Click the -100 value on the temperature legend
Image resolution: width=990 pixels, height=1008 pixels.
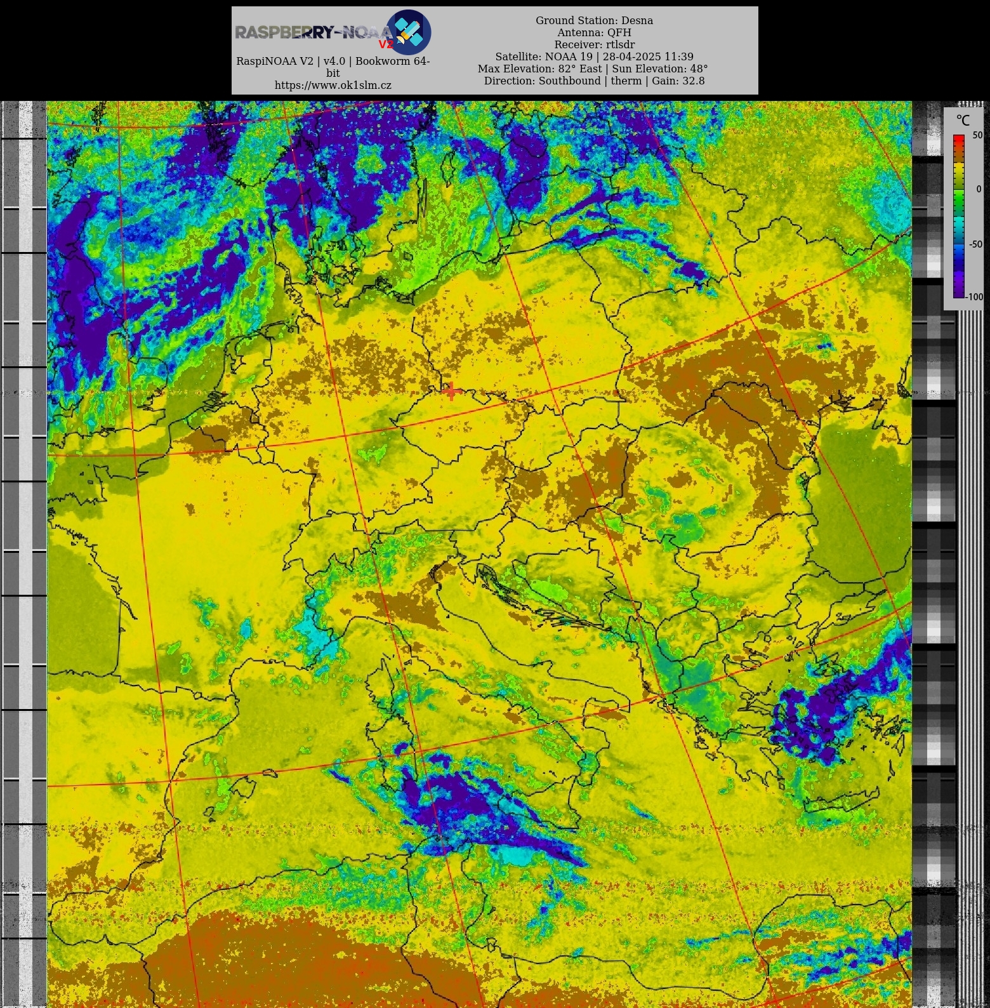(x=975, y=296)
